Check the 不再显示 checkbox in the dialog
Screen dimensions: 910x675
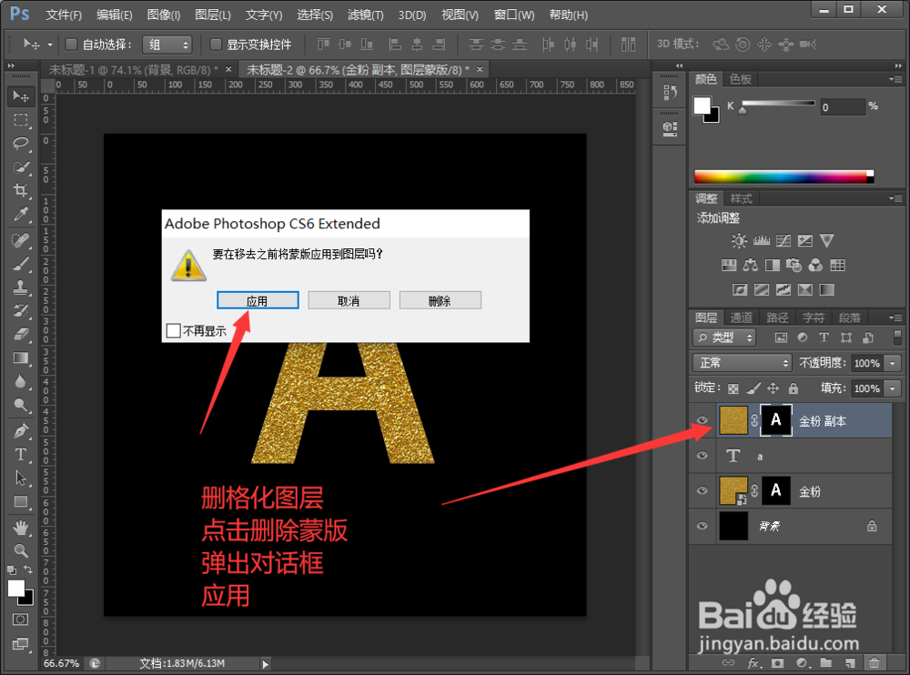[x=173, y=330]
